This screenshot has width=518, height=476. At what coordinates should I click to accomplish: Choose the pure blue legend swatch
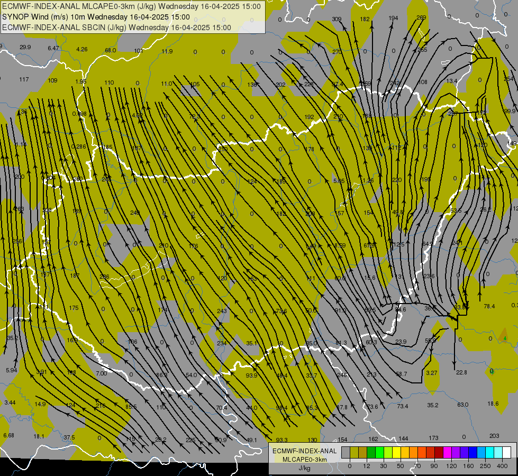[472, 452]
